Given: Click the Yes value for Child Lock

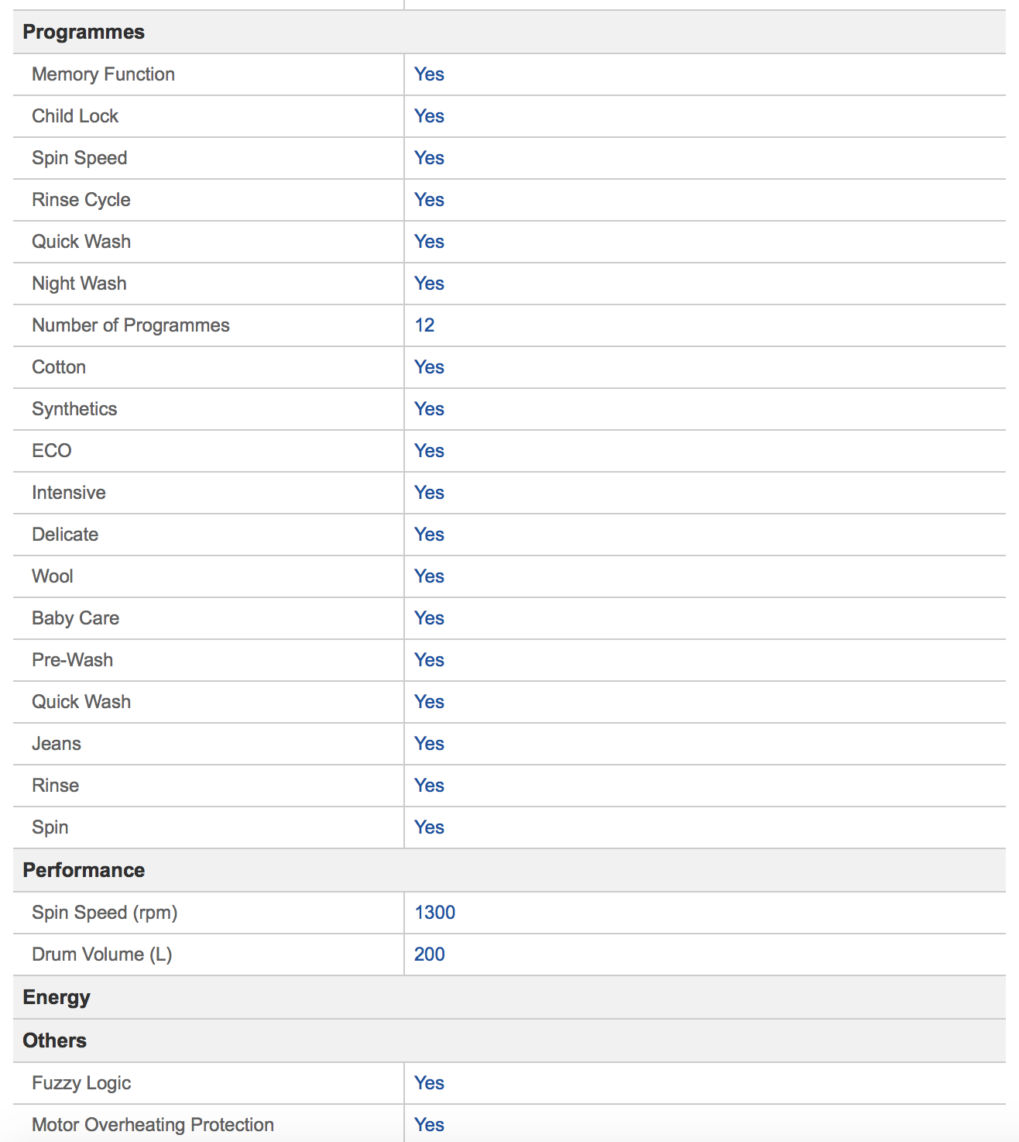Looking at the screenshot, I should (x=429, y=116).
